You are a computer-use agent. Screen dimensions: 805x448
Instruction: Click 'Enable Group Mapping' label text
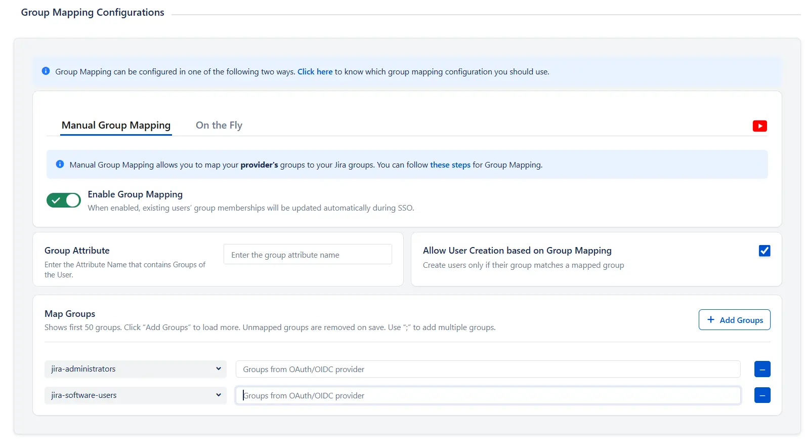click(135, 194)
